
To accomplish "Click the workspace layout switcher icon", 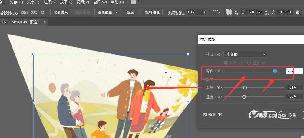I will pyautogui.click(x=134, y=2).
